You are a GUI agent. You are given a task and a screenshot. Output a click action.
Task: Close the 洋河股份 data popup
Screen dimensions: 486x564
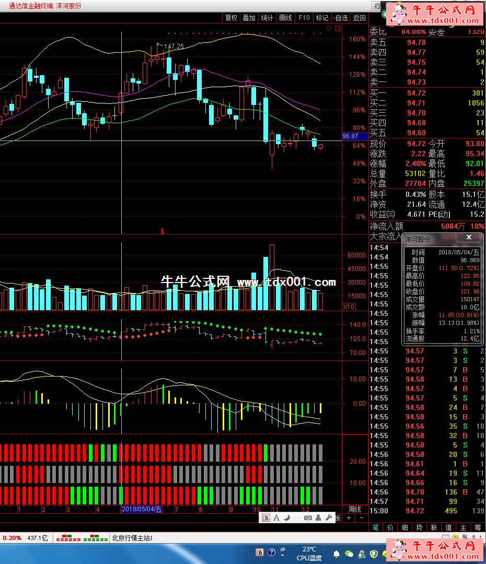(469, 238)
